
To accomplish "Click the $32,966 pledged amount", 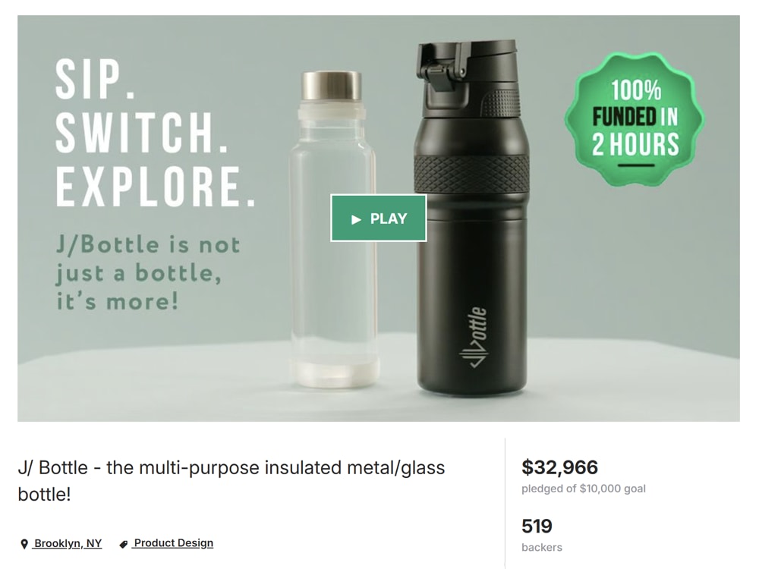I will [559, 467].
